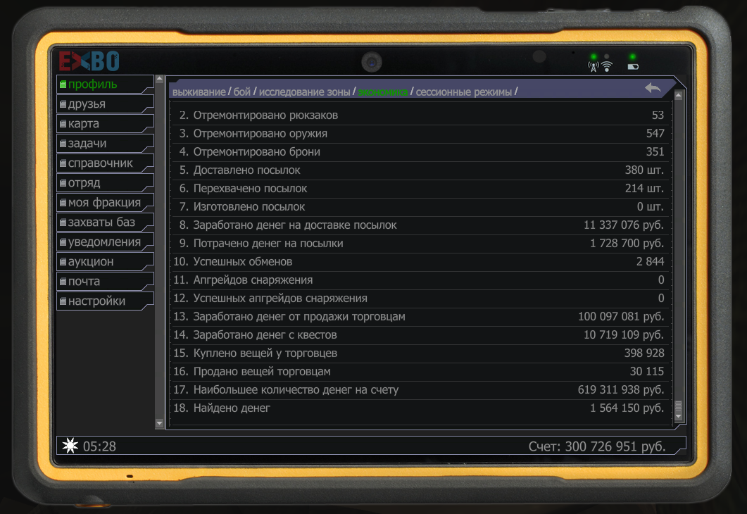Open the настройки section
The image size is (747, 514).
(x=105, y=301)
